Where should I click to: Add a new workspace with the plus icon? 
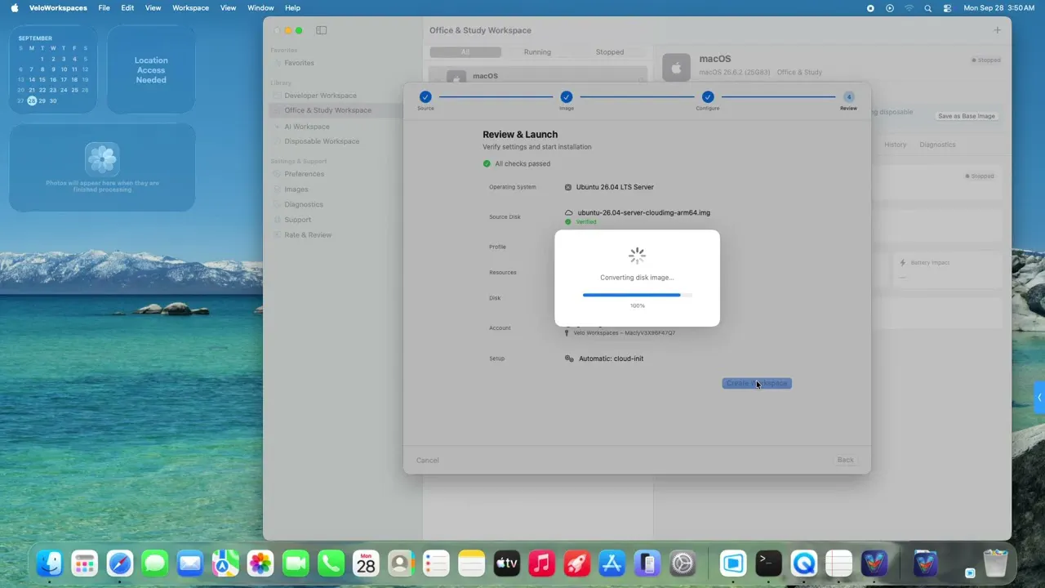(997, 30)
